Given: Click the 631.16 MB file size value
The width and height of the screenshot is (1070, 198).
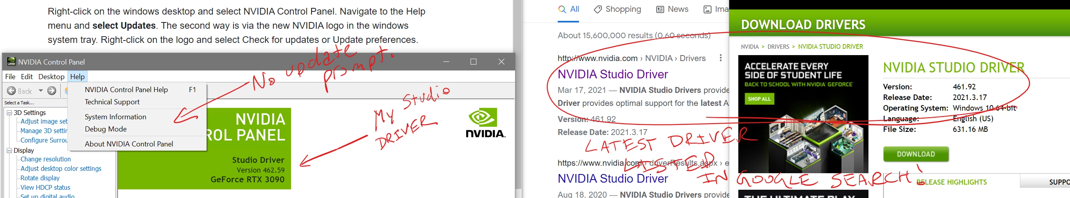Looking at the screenshot, I should tap(970, 129).
